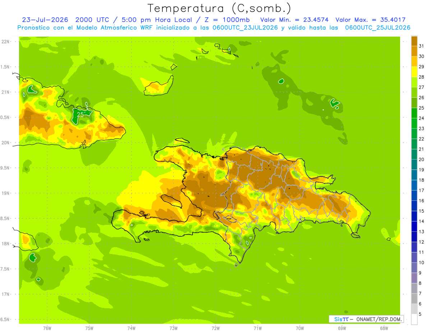Image resolution: width=431 pixels, height=333 pixels.
Task: Click white legend swatch at the colorbar bottom
Action: [414, 319]
